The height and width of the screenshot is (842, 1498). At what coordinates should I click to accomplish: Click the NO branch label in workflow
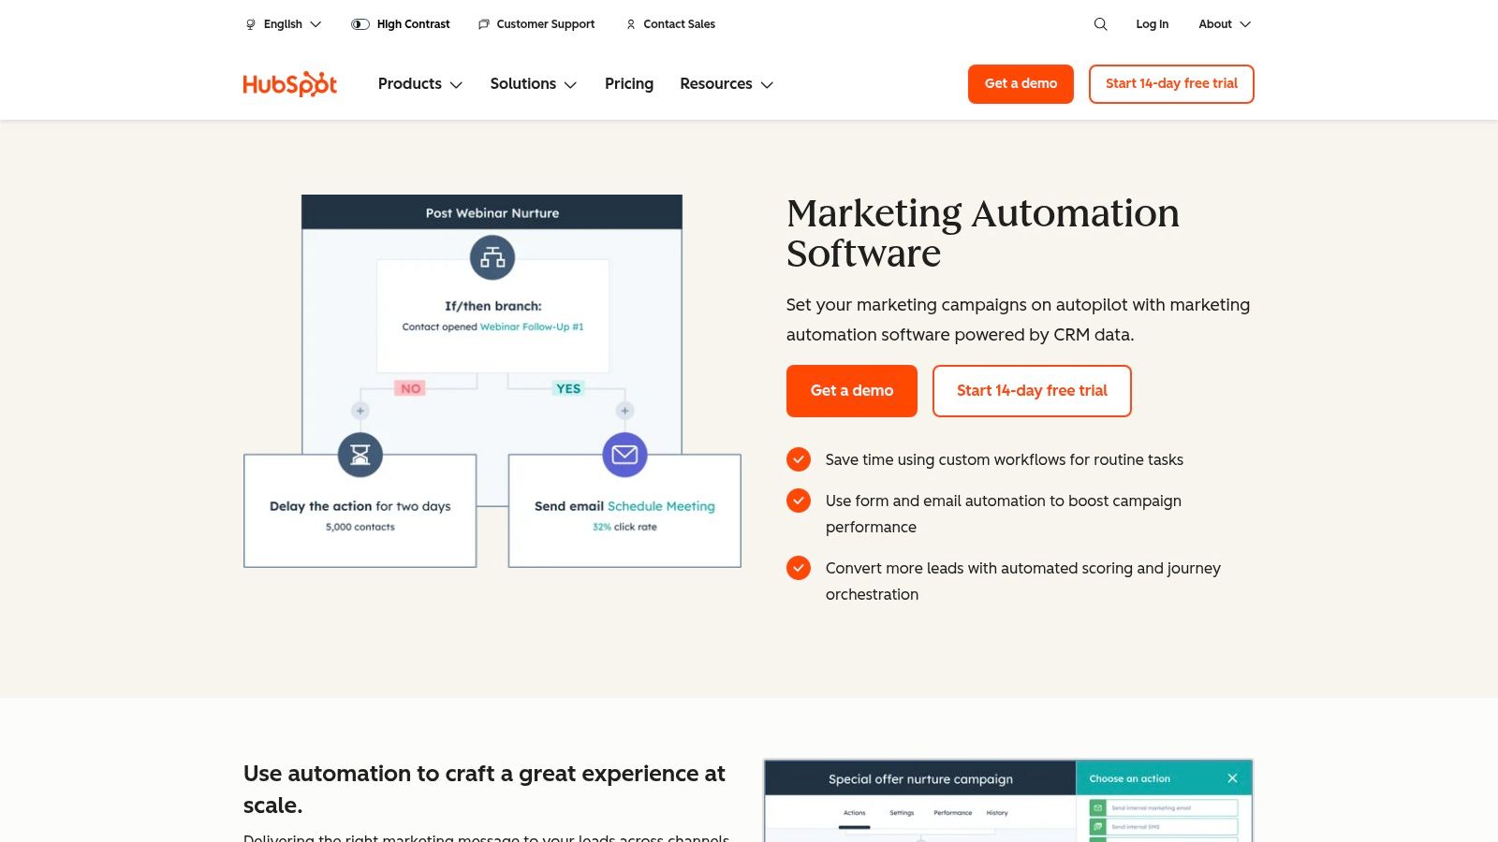[409, 388]
